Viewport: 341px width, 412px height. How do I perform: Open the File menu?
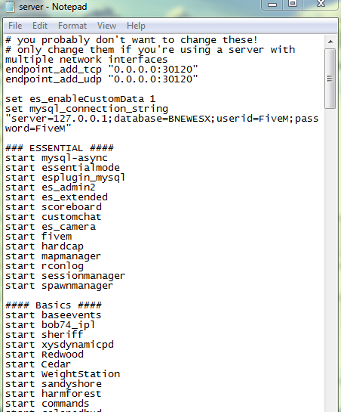pos(15,26)
